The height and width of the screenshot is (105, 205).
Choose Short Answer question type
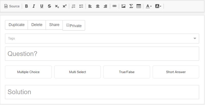click(x=176, y=72)
